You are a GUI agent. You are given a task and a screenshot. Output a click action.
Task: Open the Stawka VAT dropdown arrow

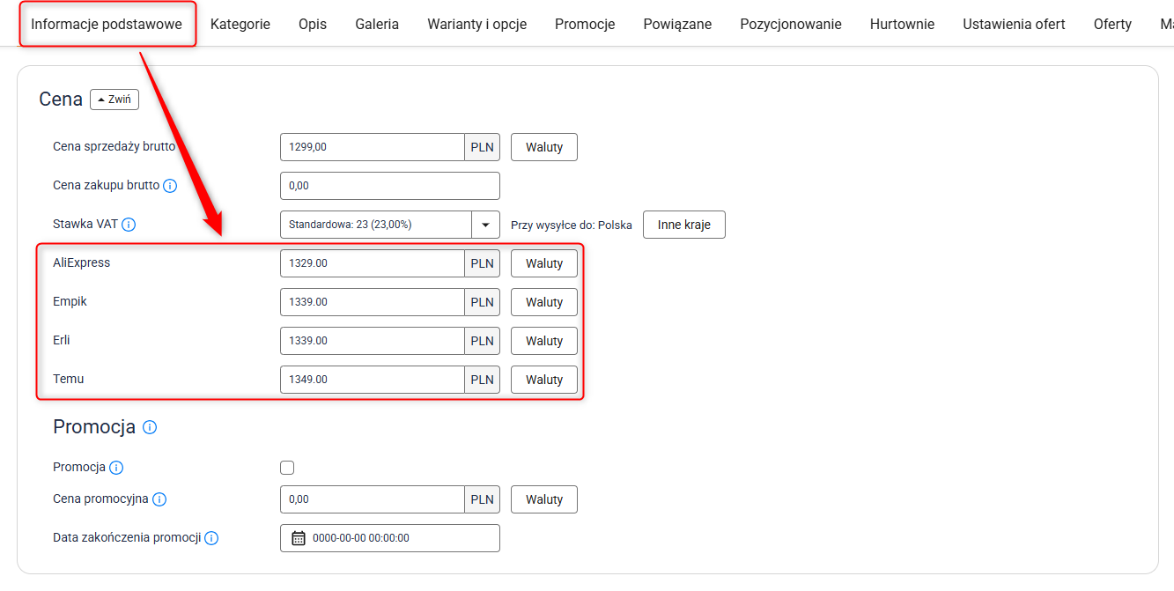[485, 225]
